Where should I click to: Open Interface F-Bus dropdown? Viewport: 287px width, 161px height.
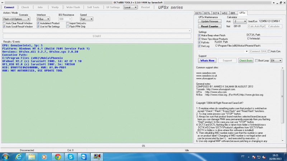pos(43,19)
